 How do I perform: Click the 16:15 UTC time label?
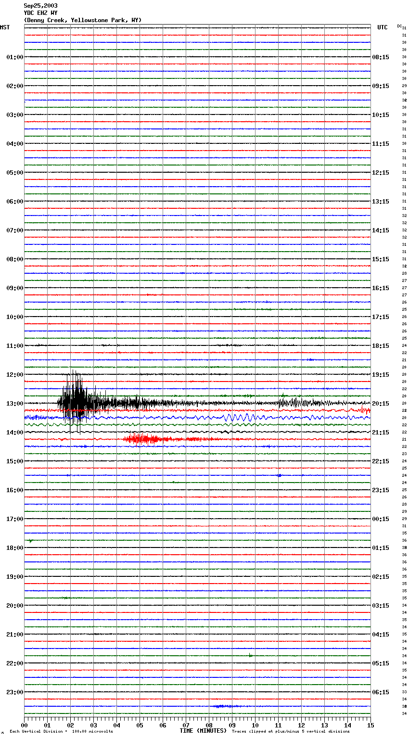(x=381, y=288)
